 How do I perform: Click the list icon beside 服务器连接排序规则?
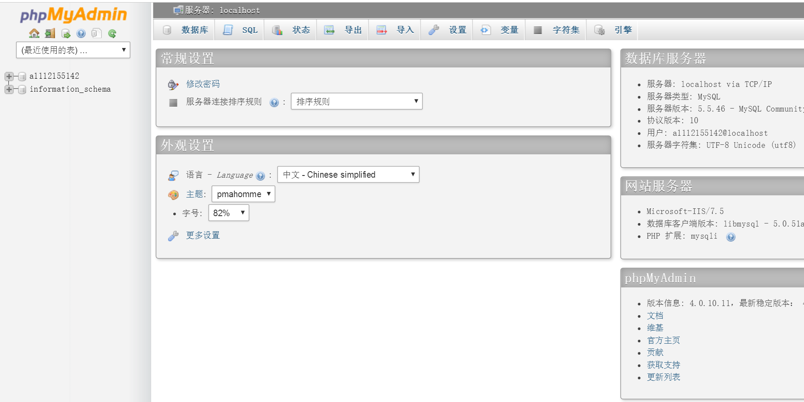coord(173,102)
